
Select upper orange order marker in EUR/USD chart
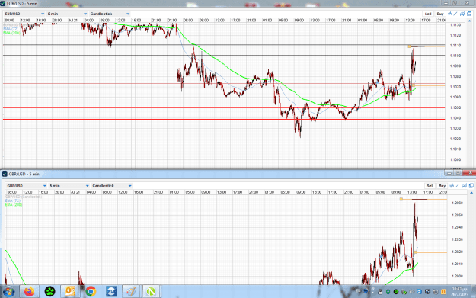[x=410, y=46]
